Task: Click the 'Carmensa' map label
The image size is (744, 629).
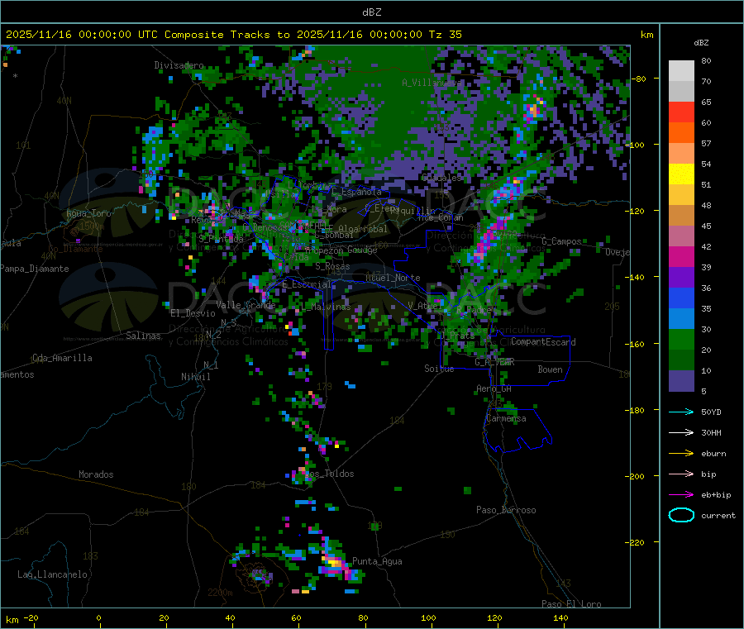Action: point(506,418)
